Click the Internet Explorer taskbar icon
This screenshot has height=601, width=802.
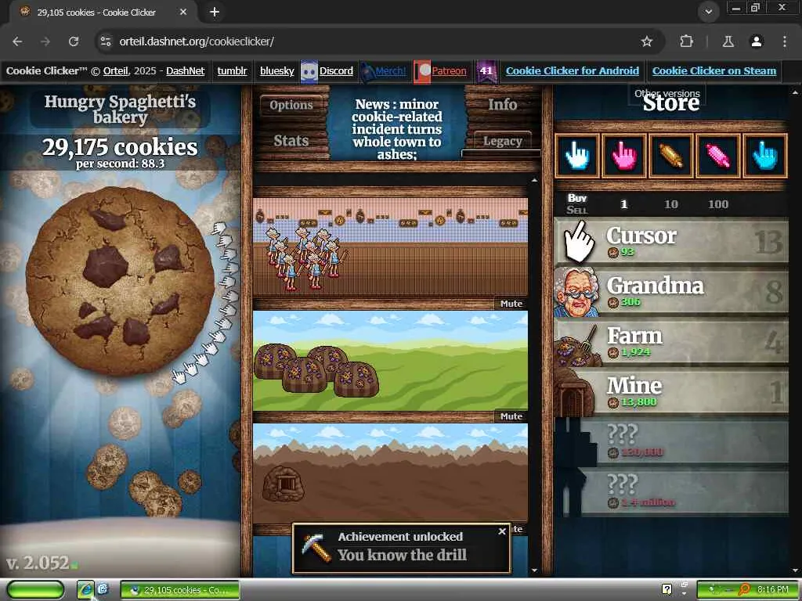(85, 590)
